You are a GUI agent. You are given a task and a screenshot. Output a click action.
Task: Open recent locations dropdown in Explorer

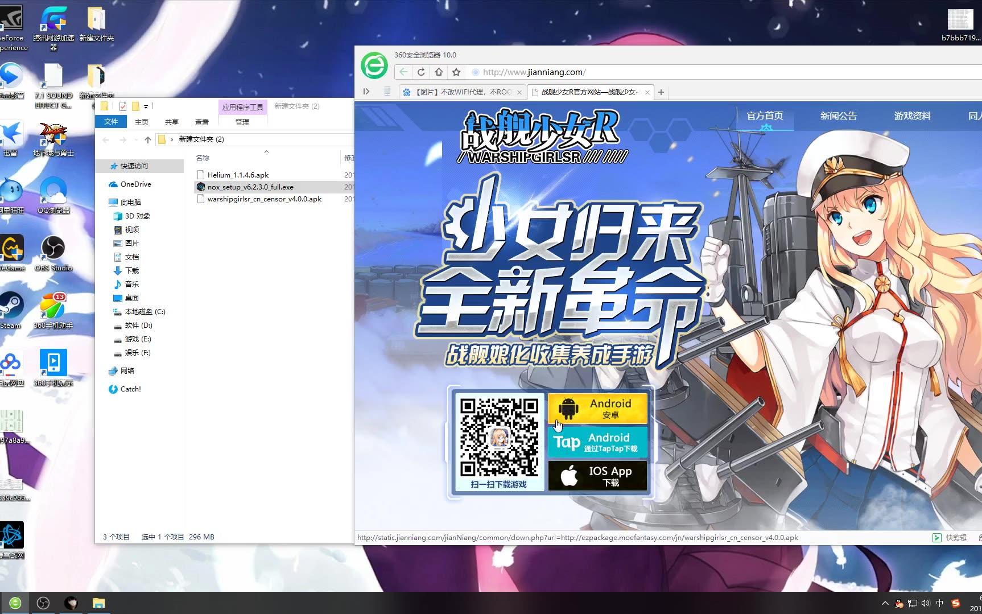pyautogui.click(x=135, y=139)
